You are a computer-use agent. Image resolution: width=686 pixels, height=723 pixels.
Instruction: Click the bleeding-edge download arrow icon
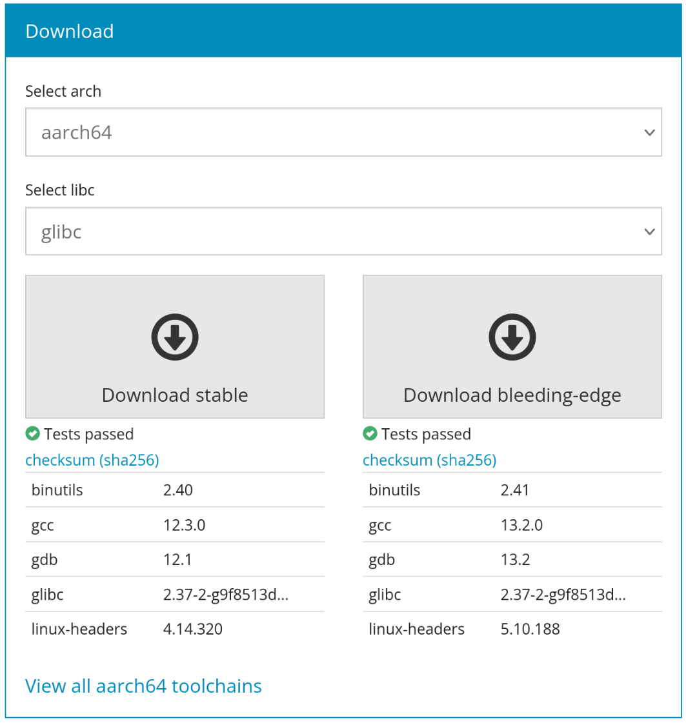tap(512, 337)
